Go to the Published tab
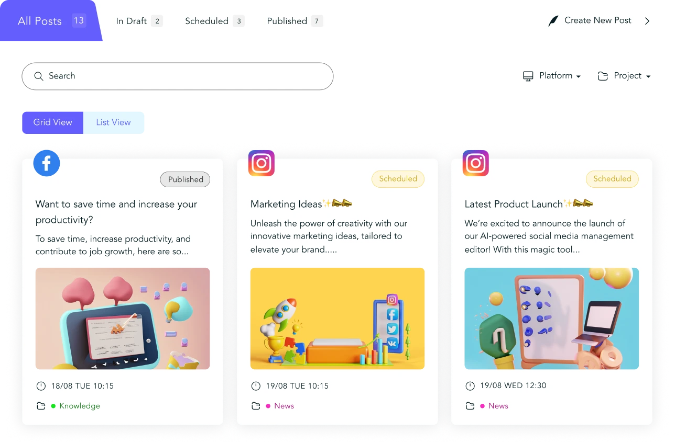 [x=295, y=21]
